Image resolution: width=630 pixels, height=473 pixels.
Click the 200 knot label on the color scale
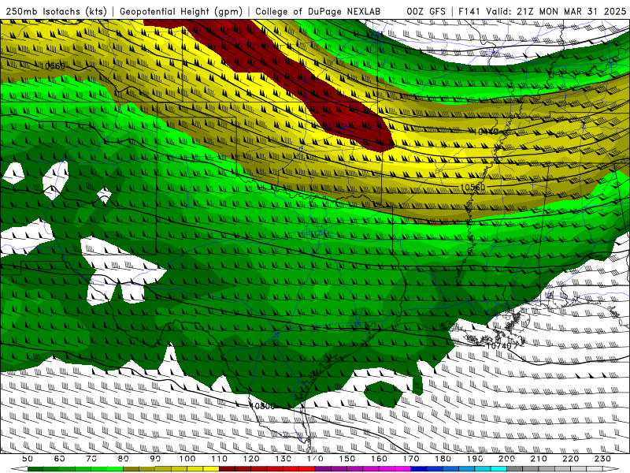[x=506, y=459]
